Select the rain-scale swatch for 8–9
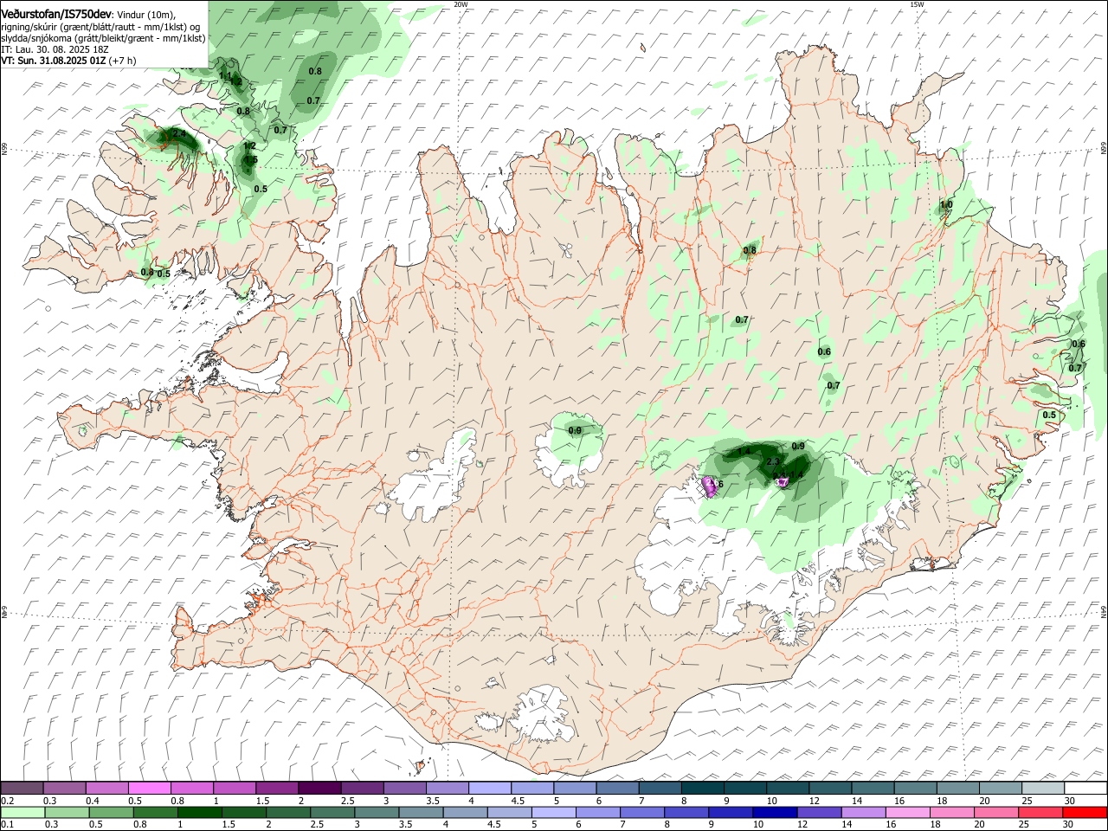Image resolution: width=1108 pixels, height=831 pixels. (x=686, y=813)
